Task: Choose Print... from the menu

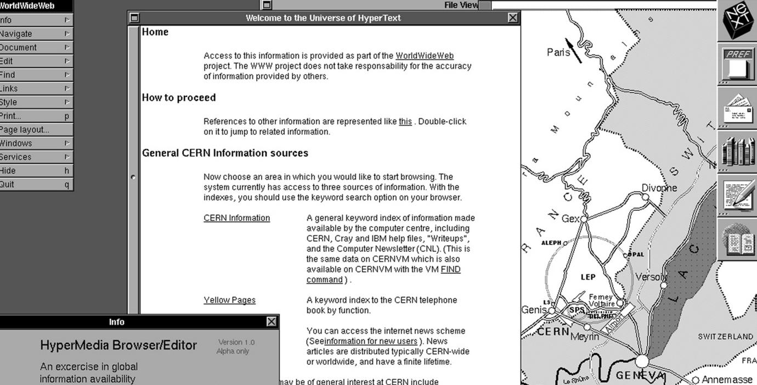Action: [x=36, y=116]
